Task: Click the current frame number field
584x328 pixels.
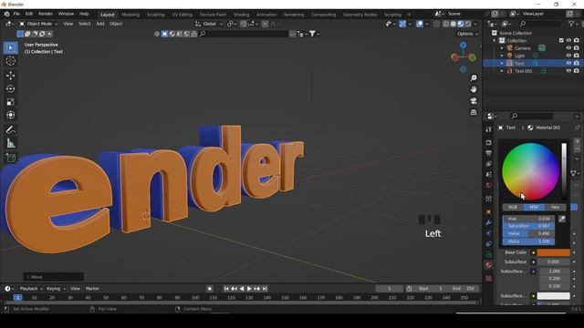Action: pos(390,289)
